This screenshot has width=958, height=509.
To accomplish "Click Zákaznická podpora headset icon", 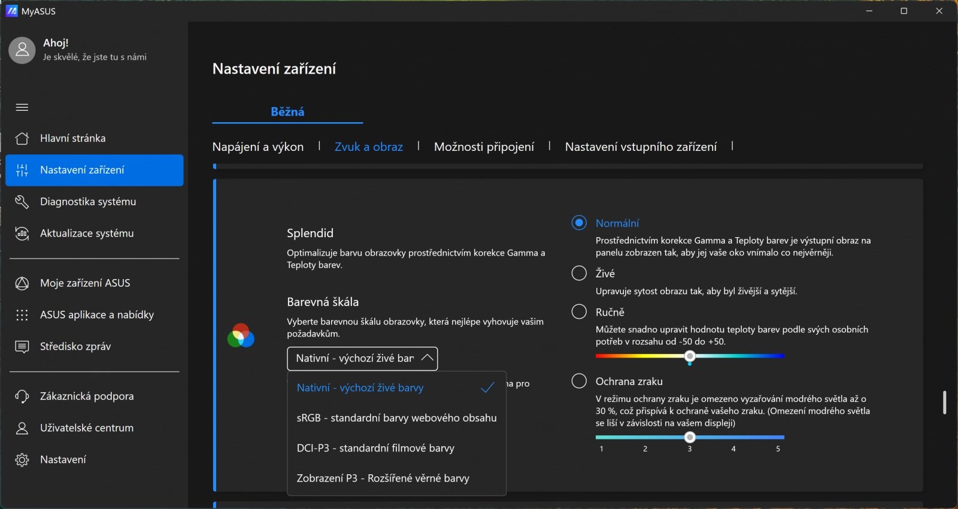I will tap(22, 396).
